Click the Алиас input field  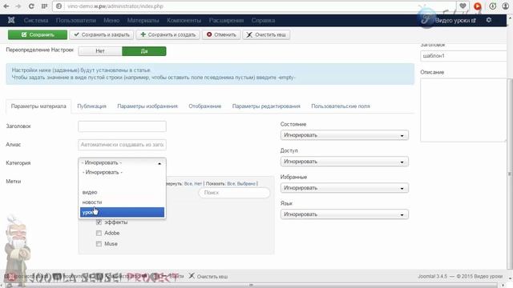[x=122, y=145]
